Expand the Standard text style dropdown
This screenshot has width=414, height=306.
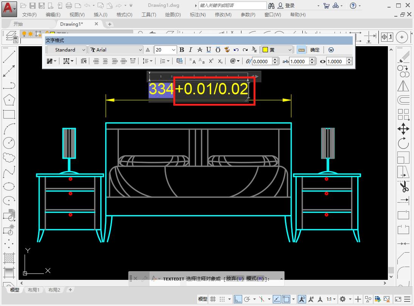pos(84,50)
